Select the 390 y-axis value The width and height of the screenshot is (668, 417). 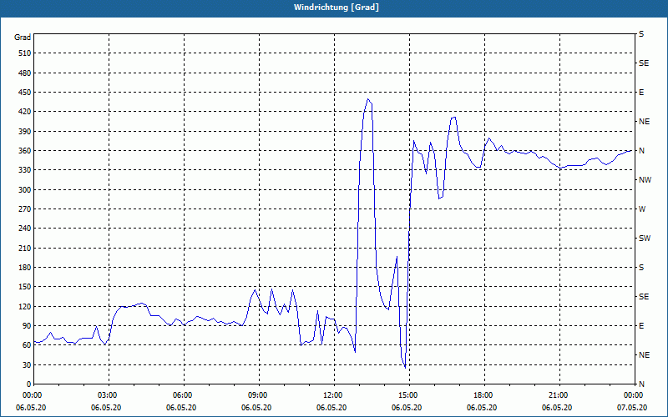25,131
